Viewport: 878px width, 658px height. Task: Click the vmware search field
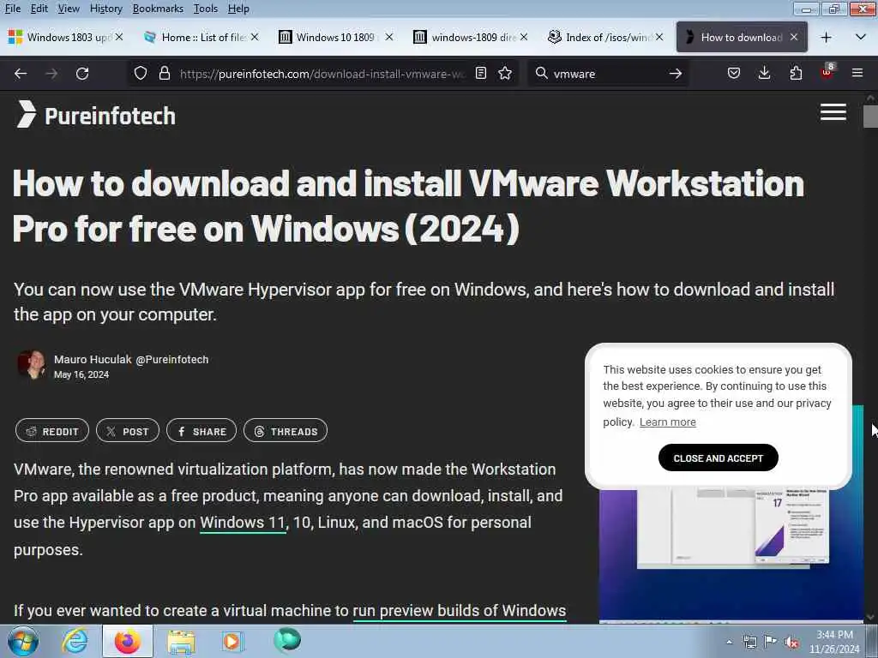[x=608, y=74]
